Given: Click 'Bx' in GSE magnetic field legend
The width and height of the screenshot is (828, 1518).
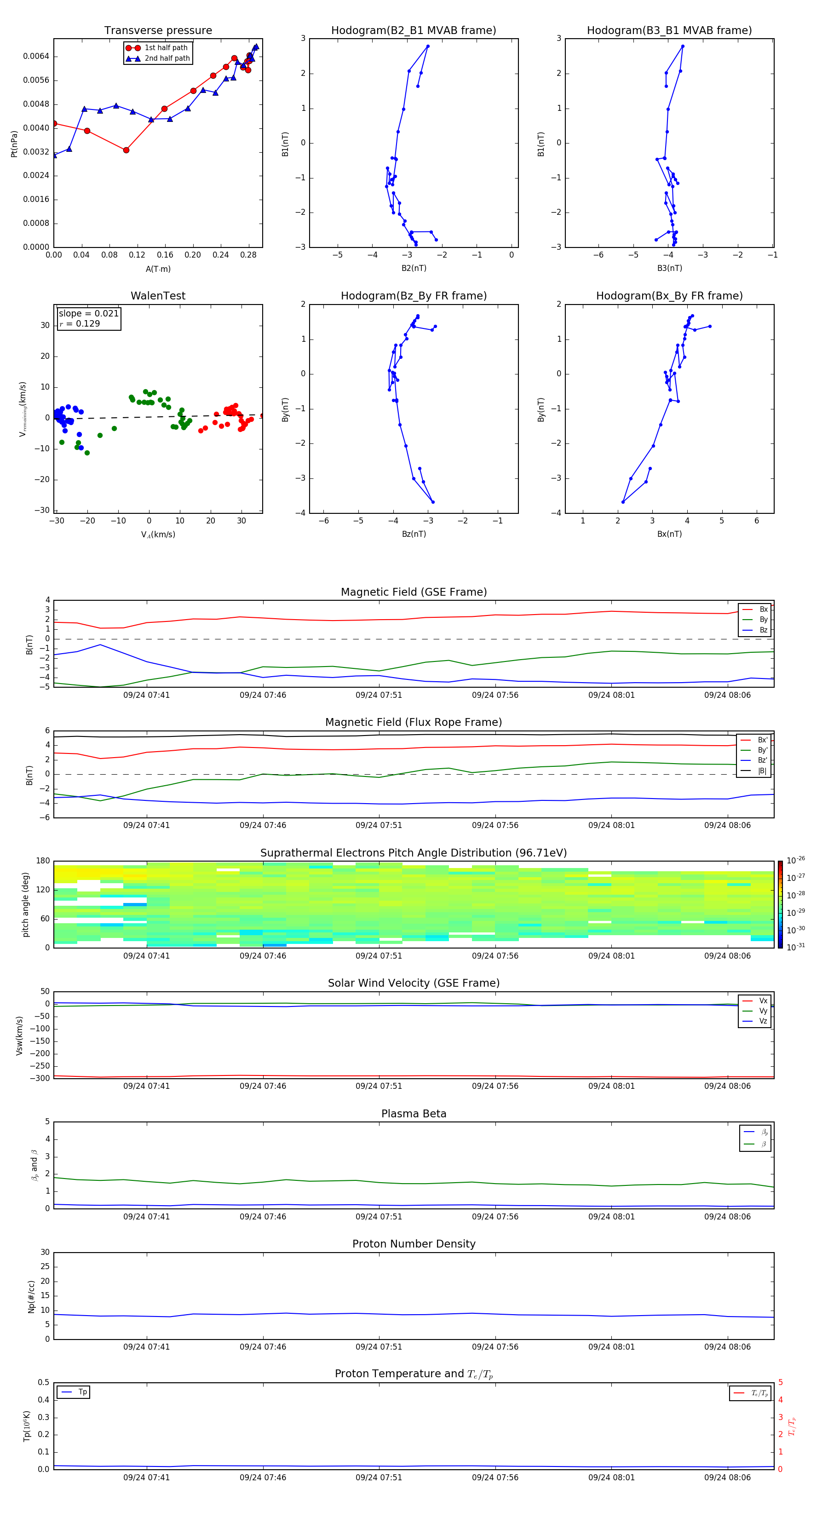Looking at the screenshot, I should pos(755,609).
